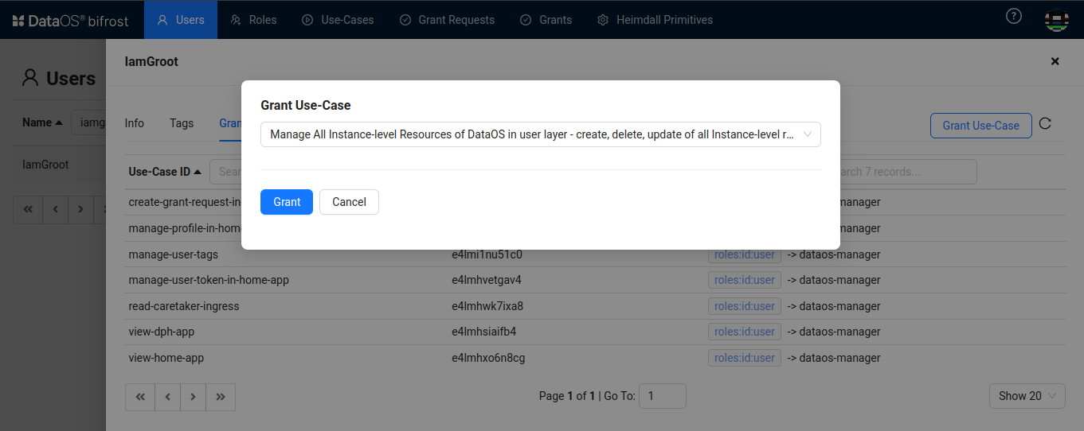
Task: Click roles:id:user tag in manage-user-token-in-home-app row
Action: (x=745, y=280)
